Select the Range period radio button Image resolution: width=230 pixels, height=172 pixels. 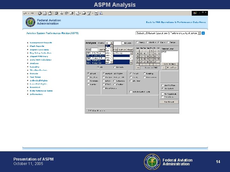168,42
